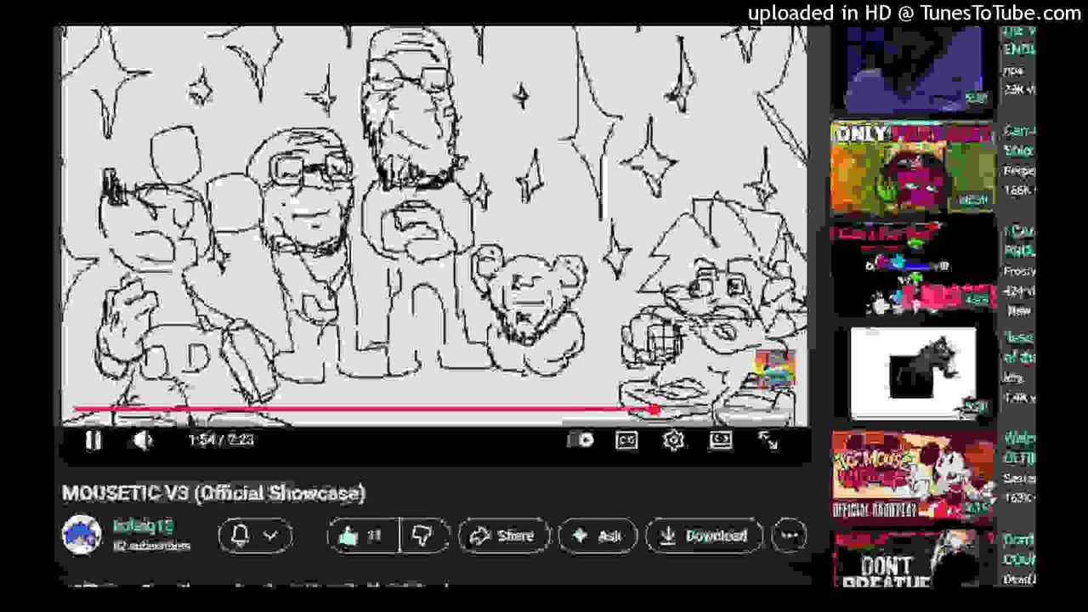The width and height of the screenshot is (1088, 612).
Task: Click the red progress bar scrubber handle
Action: (x=653, y=410)
